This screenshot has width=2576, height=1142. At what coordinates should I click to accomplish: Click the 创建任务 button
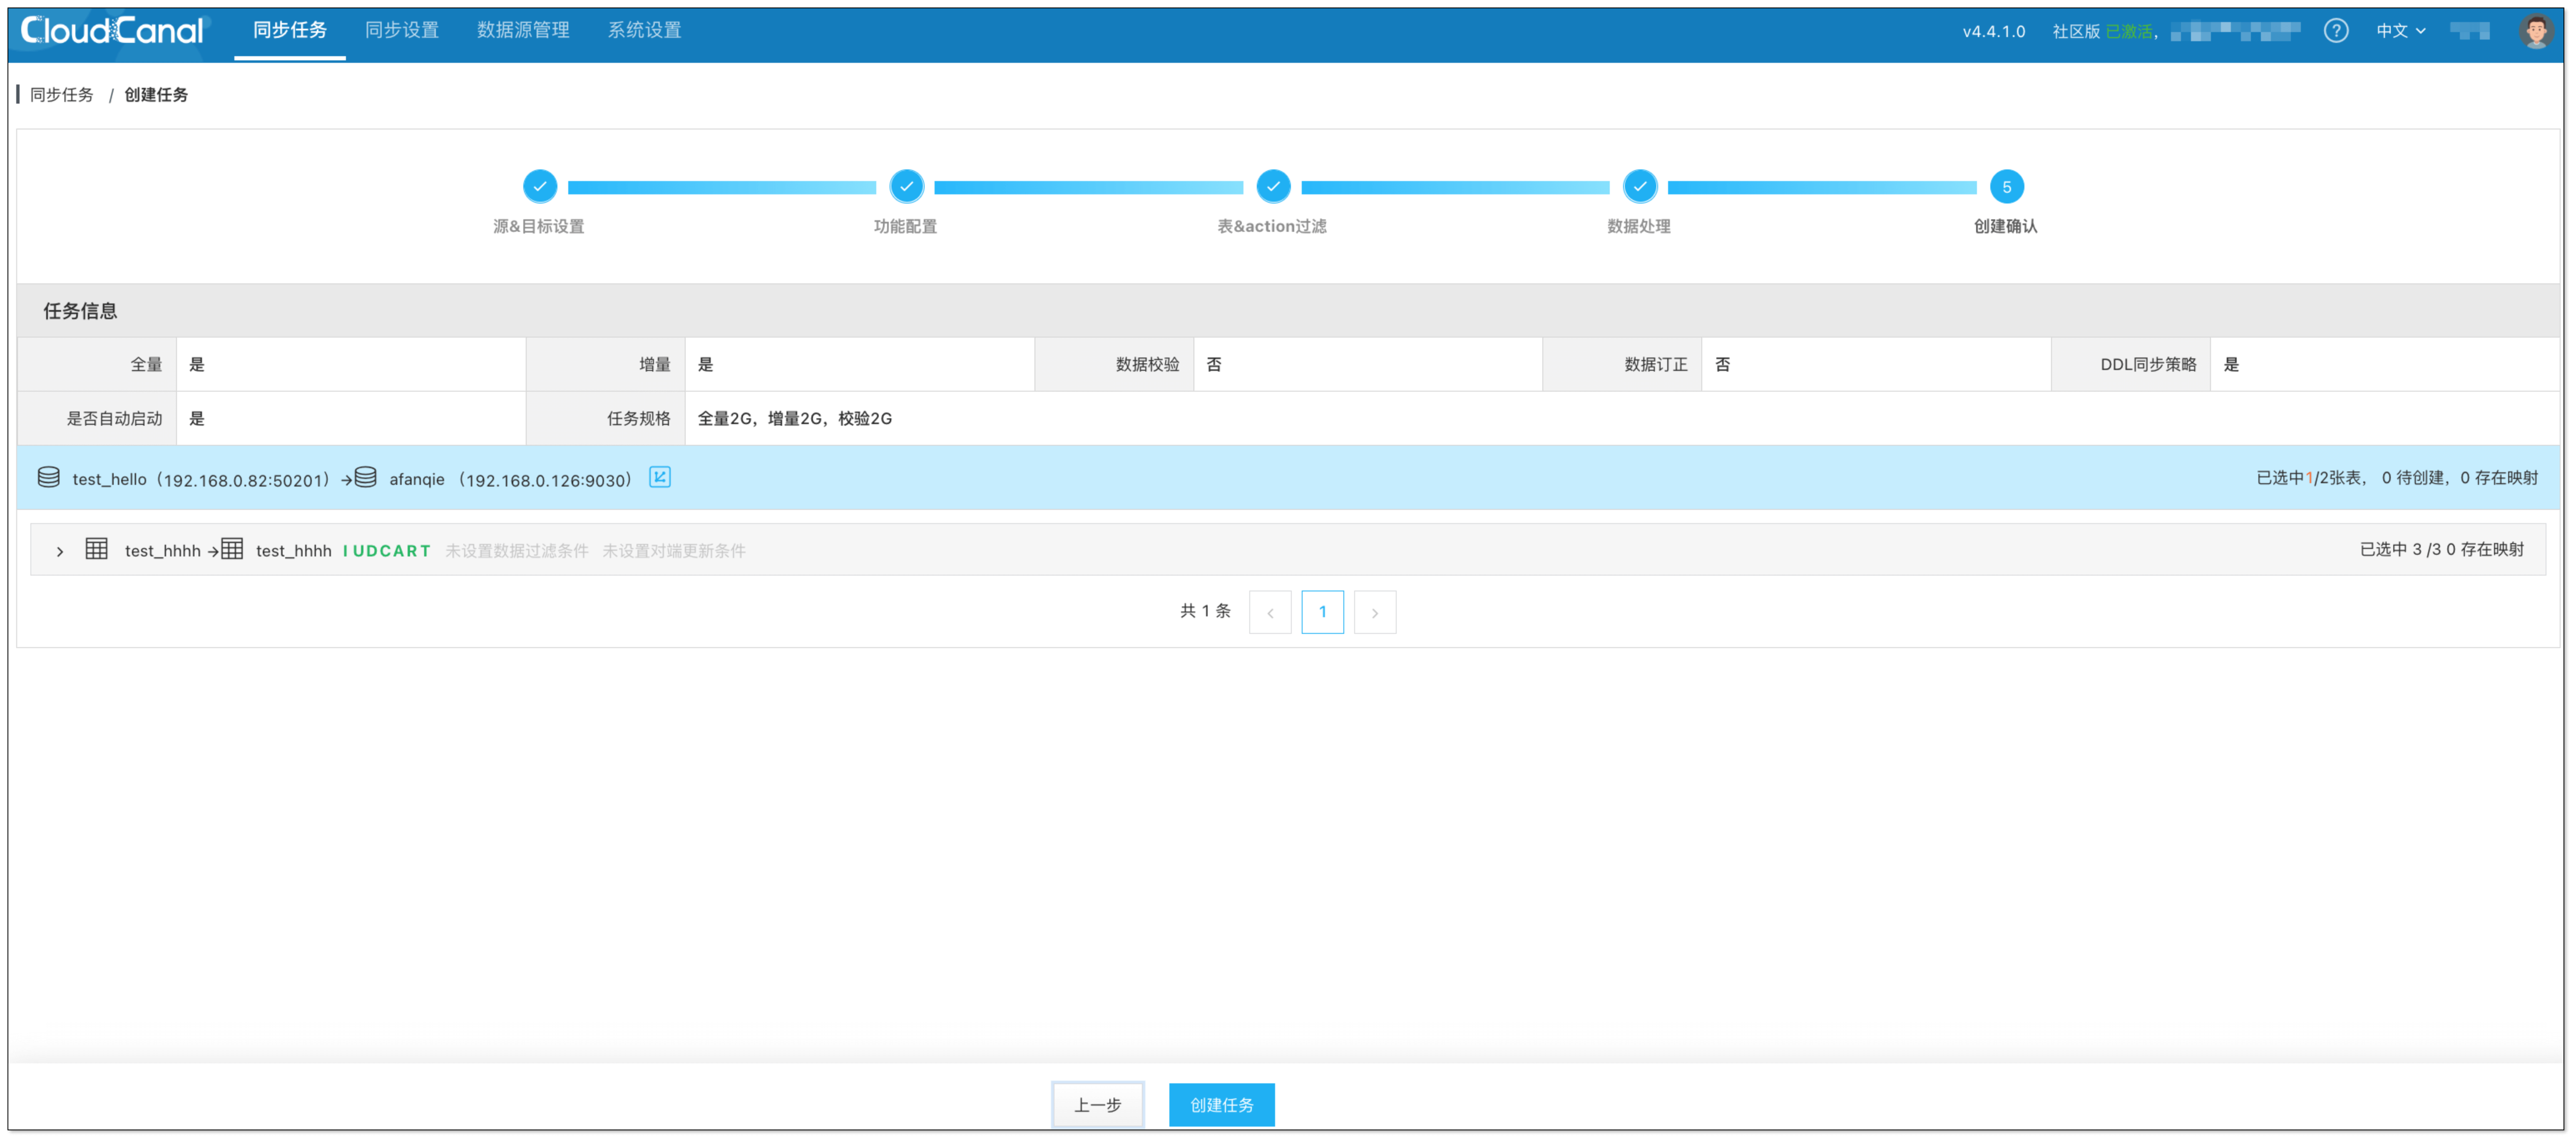click(x=1221, y=1104)
